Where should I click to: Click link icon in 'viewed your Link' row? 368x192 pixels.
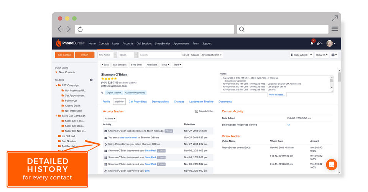pyautogui.click(x=106, y=171)
